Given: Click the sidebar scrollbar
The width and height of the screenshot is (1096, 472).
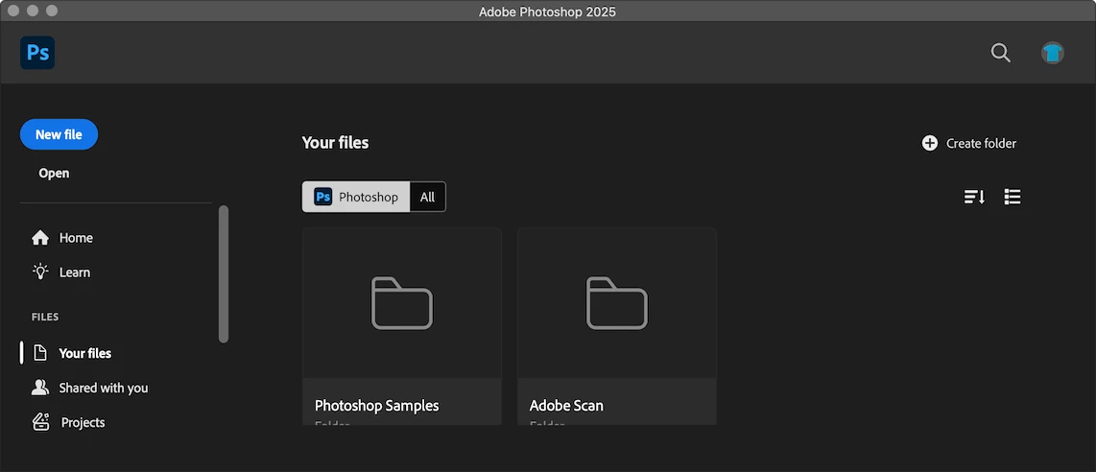Looking at the screenshot, I should [224, 273].
